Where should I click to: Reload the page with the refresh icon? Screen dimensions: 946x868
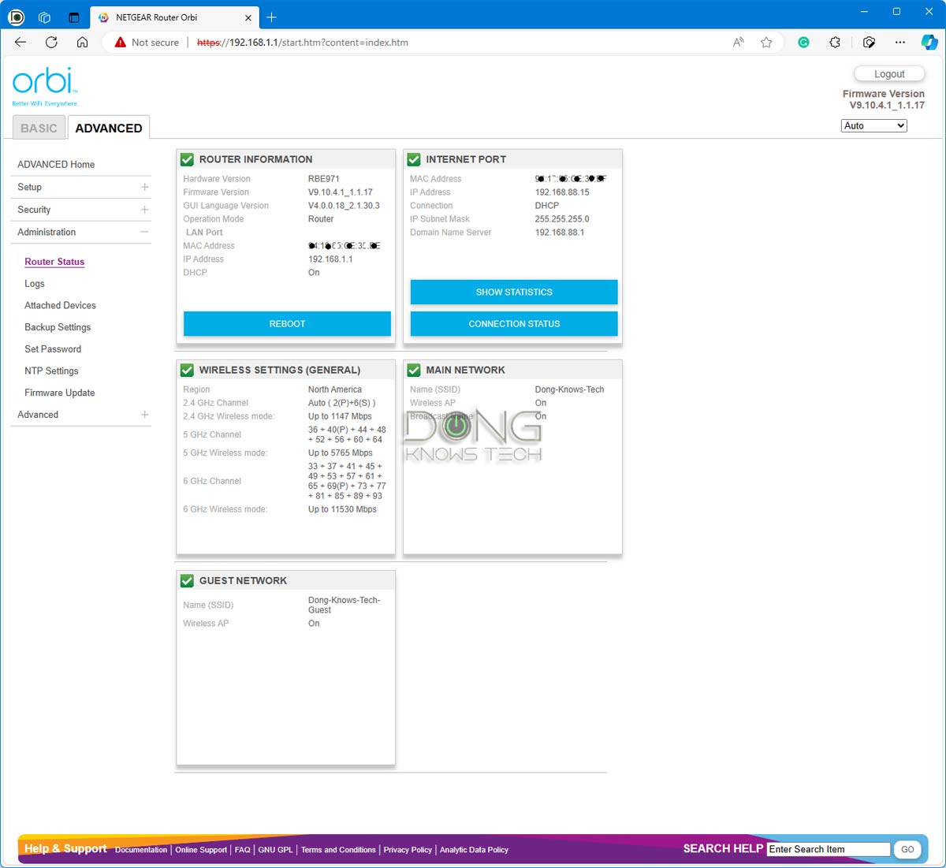coord(51,43)
